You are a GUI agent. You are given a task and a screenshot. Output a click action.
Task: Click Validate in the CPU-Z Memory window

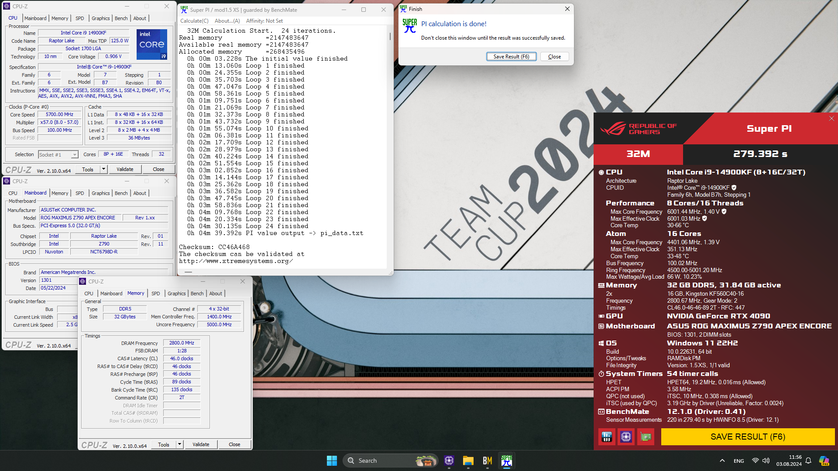(201, 444)
